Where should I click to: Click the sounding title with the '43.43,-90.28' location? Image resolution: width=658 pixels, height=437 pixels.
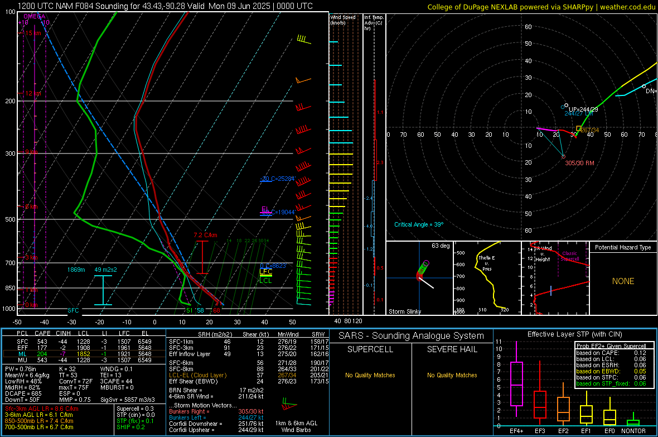(x=165, y=6)
